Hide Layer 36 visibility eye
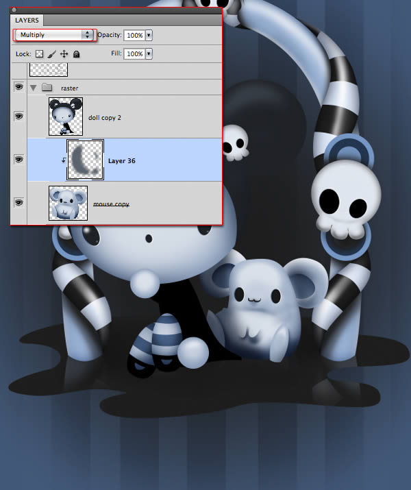The height and width of the screenshot is (490, 411). pyautogui.click(x=18, y=160)
